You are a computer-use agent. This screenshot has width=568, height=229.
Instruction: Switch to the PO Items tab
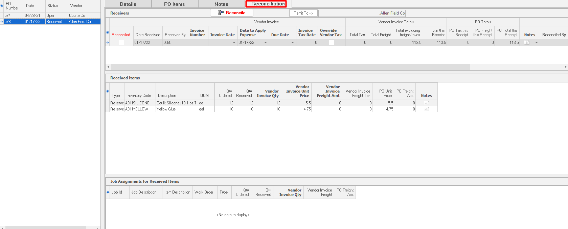(x=174, y=4)
